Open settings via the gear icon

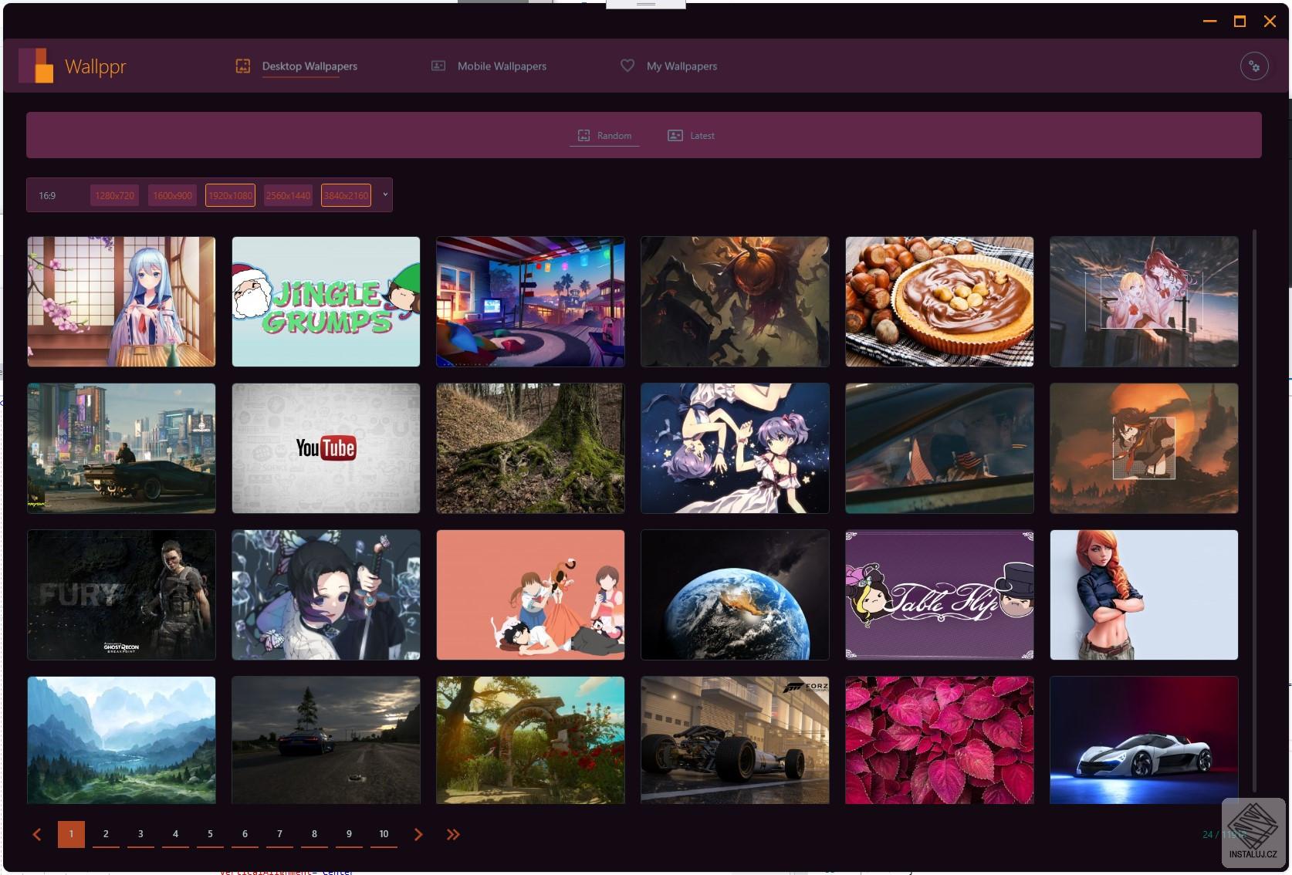pos(1254,66)
